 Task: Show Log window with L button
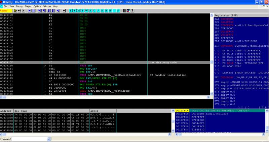pos(71,11)
